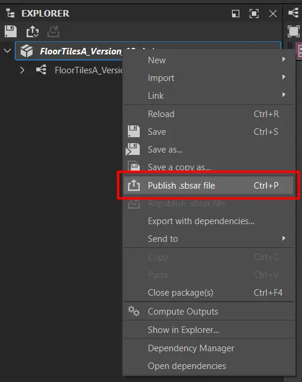The width and height of the screenshot is (302, 382).
Task: Close the Explorer panel
Action: (x=273, y=14)
